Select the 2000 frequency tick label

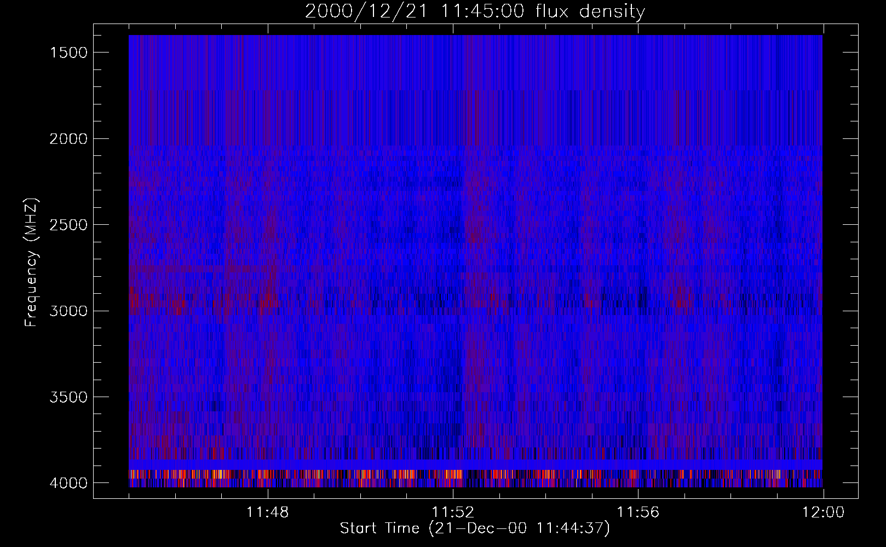pyautogui.click(x=68, y=139)
